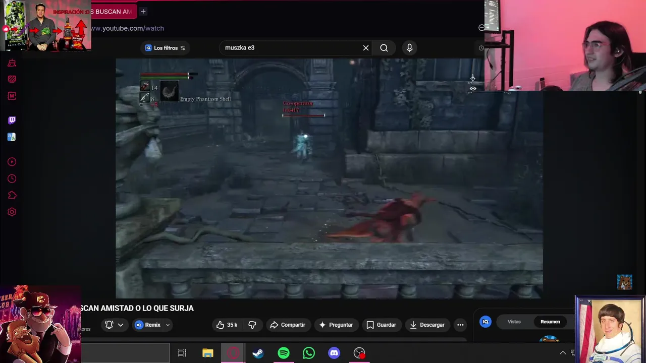Open the three-dots more actions menu
This screenshot has width=646, height=363.
pos(460,325)
